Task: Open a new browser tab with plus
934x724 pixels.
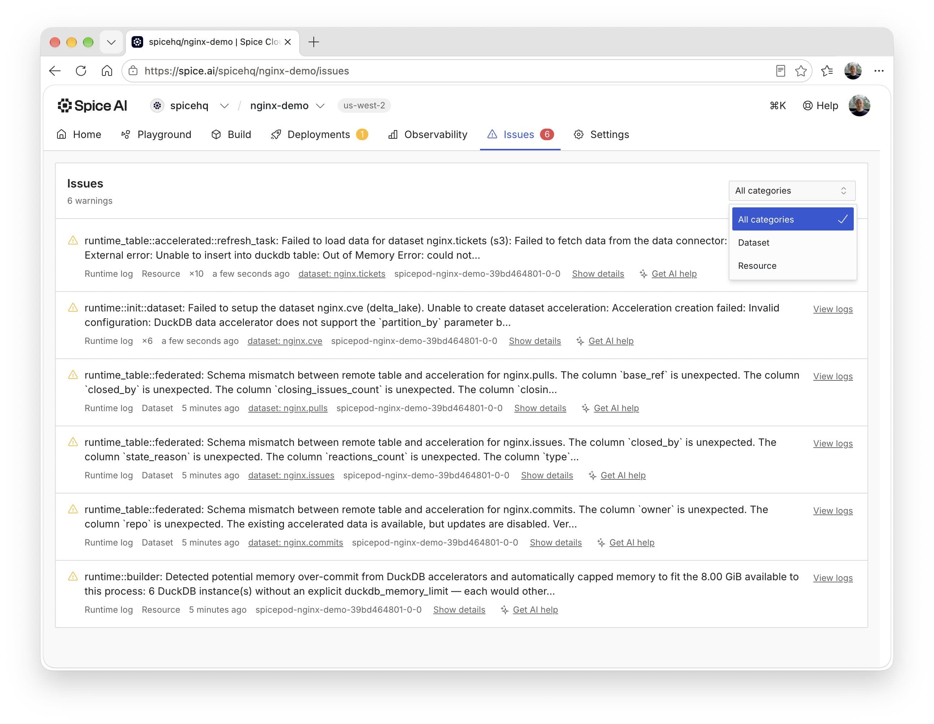Action: [x=313, y=42]
